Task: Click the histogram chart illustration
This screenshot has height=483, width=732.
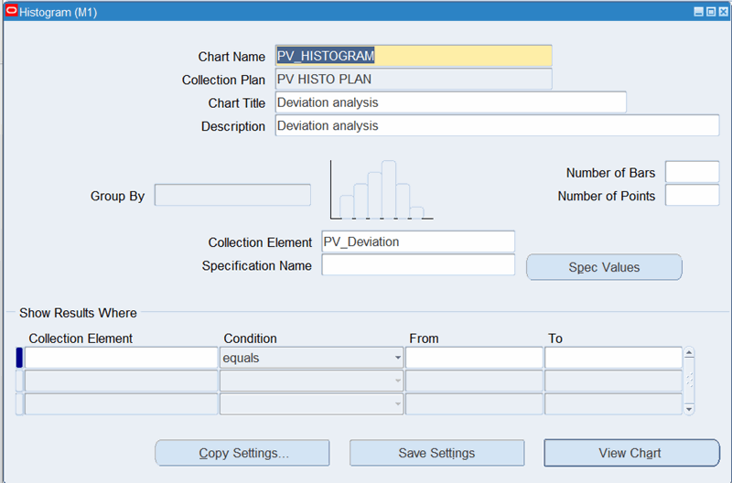Action: coord(382,189)
